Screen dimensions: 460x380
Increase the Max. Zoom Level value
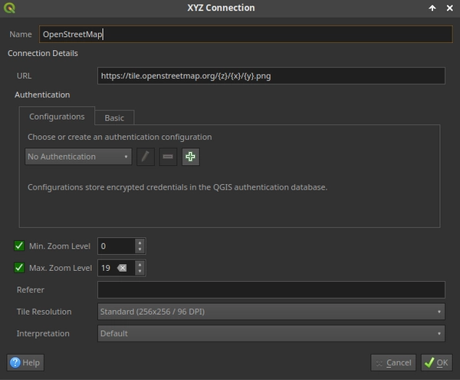[140, 264]
